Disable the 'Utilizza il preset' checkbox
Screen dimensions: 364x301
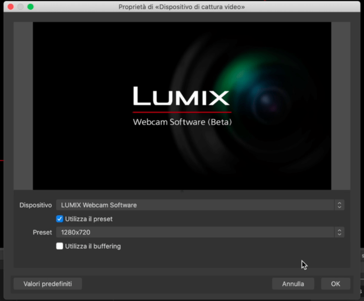coord(60,219)
